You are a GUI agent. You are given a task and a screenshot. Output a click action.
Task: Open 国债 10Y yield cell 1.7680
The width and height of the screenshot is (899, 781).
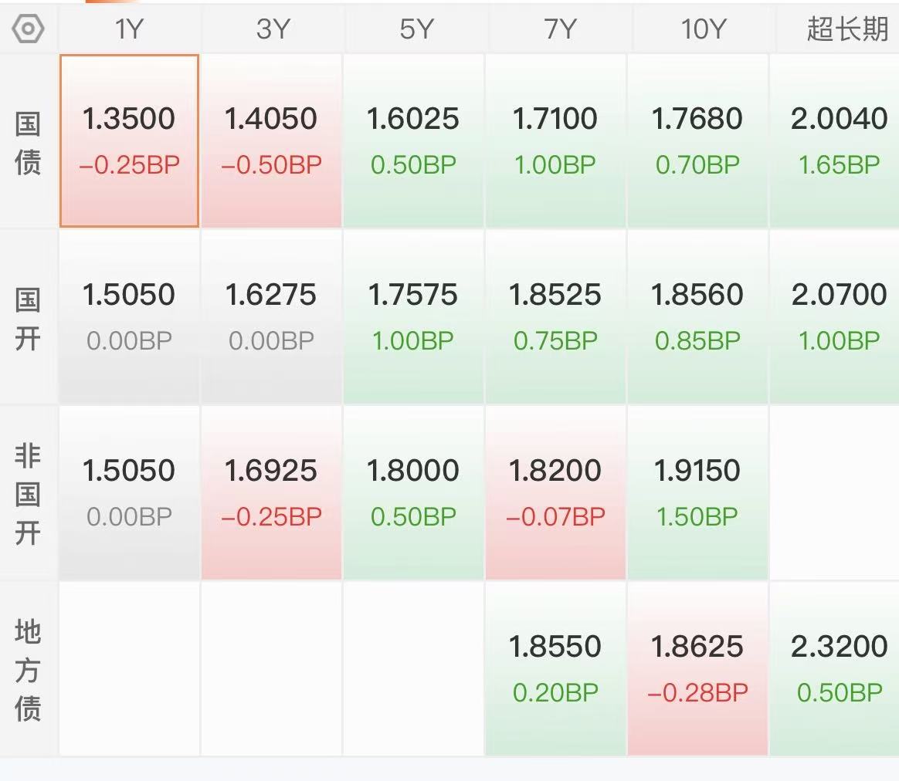[x=698, y=140]
